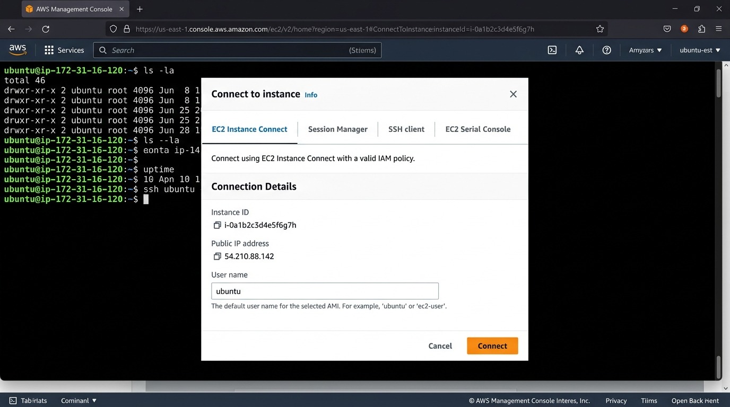The height and width of the screenshot is (407, 730).
Task: Go forward in the browser
Action: click(x=29, y=29)
